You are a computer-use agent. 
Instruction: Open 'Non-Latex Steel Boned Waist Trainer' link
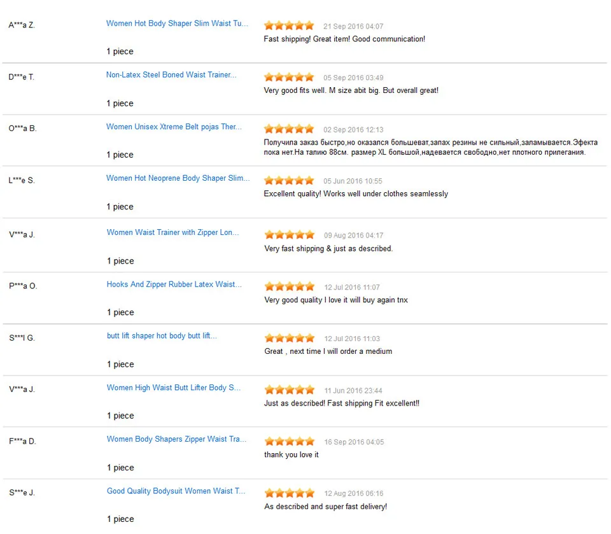pos(171,75)
